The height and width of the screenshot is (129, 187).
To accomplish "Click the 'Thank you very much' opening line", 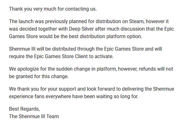I will click(53, 9).
